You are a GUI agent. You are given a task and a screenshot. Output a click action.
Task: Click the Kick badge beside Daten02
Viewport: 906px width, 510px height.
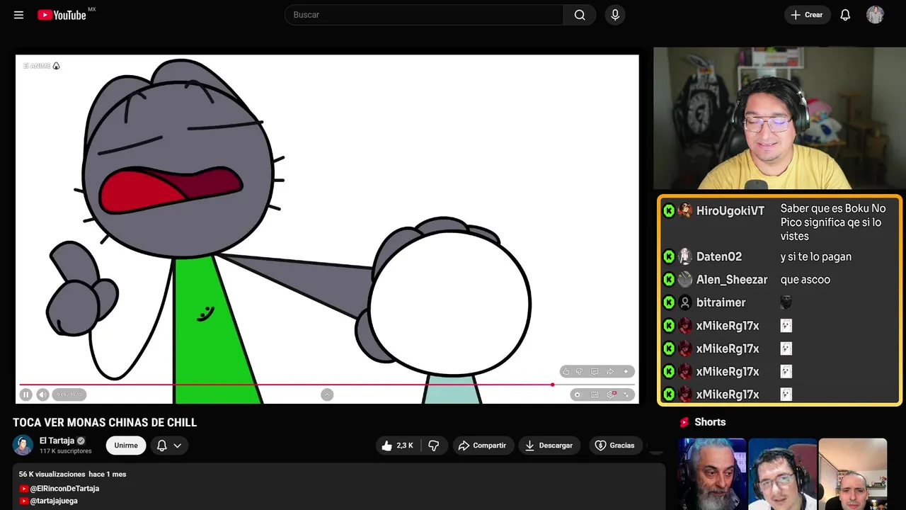point(669,257)
